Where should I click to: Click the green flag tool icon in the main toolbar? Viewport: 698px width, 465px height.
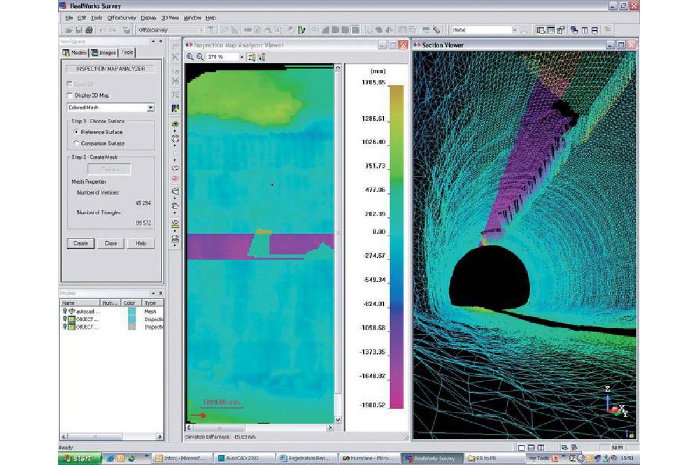(302, 30)
